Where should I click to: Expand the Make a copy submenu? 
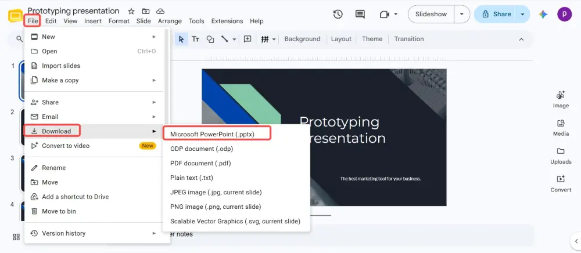pos(154,80)
